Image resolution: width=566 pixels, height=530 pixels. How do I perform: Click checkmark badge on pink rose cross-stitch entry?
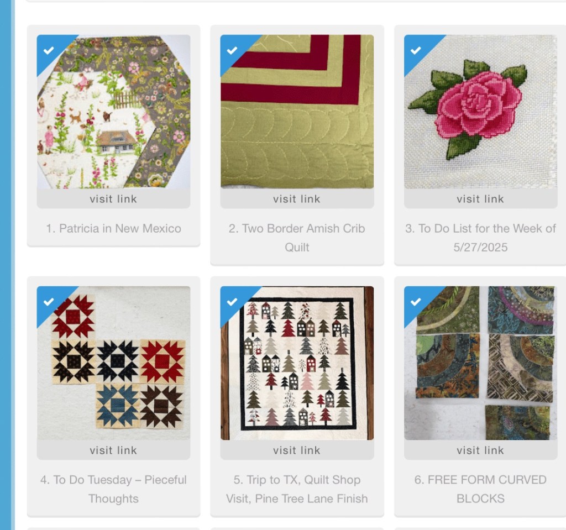pos(416,50)
